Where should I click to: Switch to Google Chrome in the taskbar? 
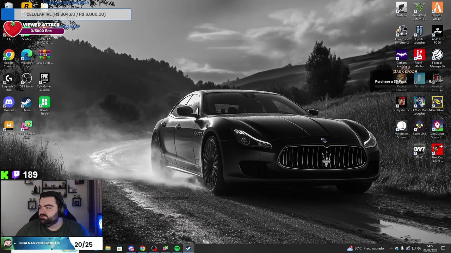pos(142,248)
